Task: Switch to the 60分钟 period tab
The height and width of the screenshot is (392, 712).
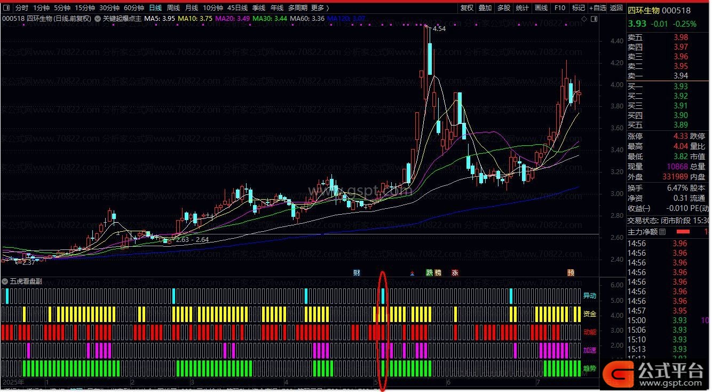Action: (x=133, y=8)
